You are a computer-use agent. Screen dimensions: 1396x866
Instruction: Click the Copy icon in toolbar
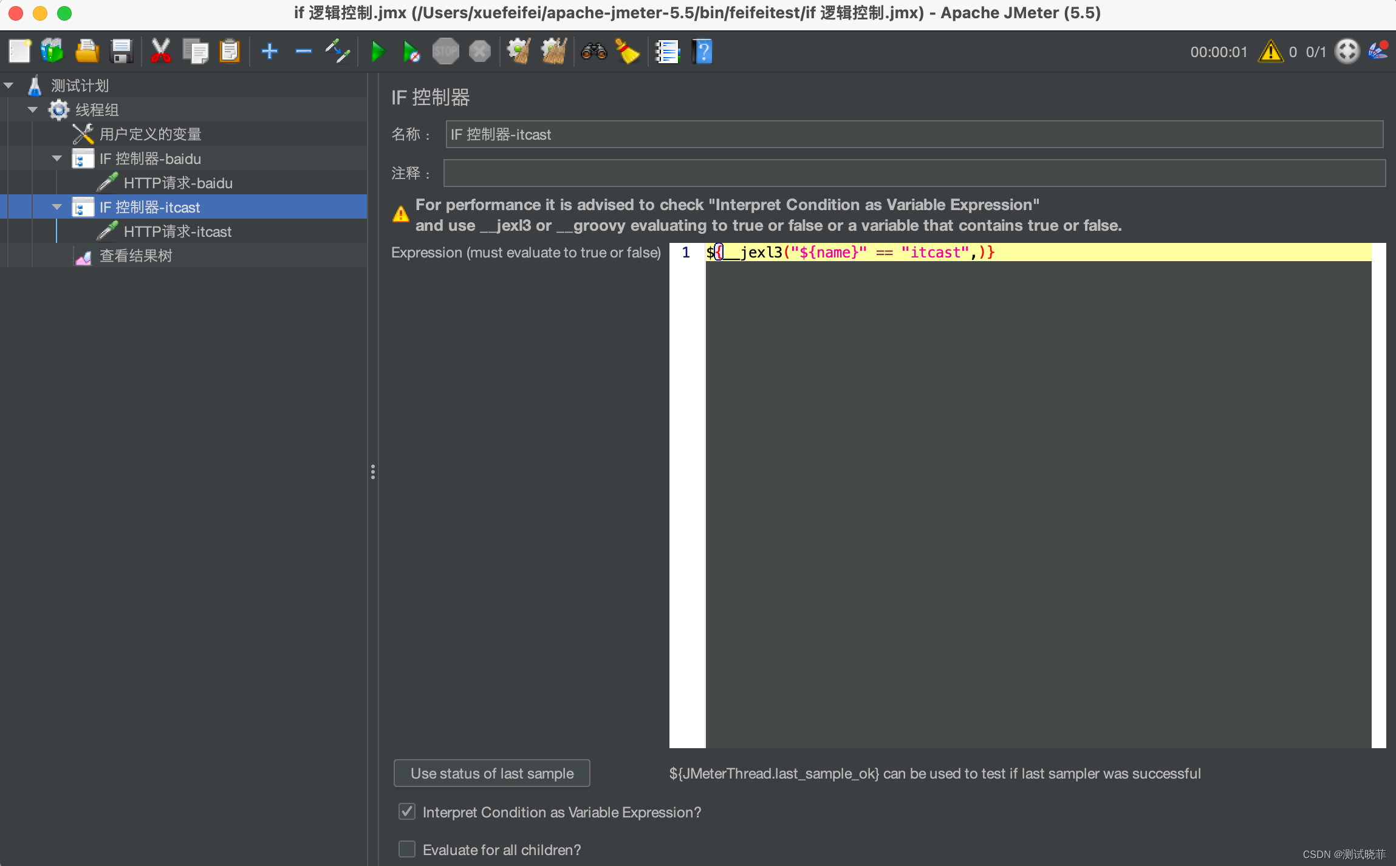pyautogui.click(x=195, y=52)
